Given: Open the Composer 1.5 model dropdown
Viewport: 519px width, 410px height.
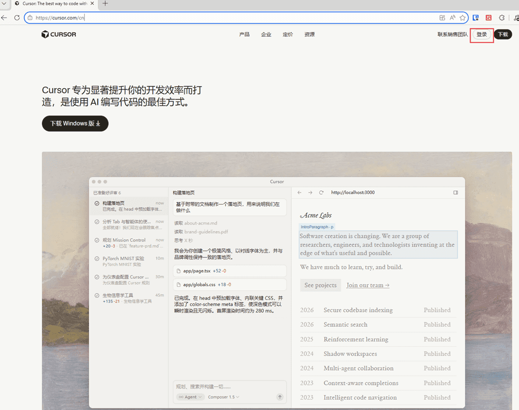Looking at the screenshot, I should 224,397.
